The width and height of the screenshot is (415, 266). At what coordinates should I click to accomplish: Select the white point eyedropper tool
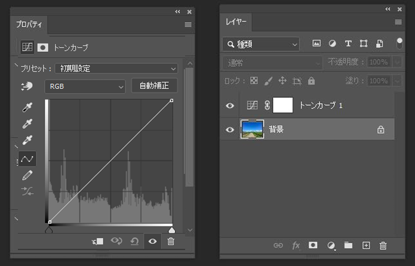pyautogui.click(x=27, y=141)
